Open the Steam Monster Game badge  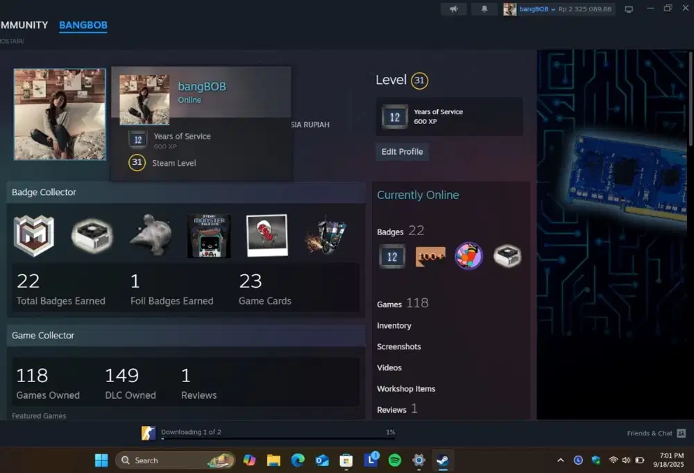pyautogui.click(x=209, y=236)
